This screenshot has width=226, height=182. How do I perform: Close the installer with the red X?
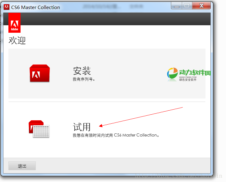[x=201, y=6]
